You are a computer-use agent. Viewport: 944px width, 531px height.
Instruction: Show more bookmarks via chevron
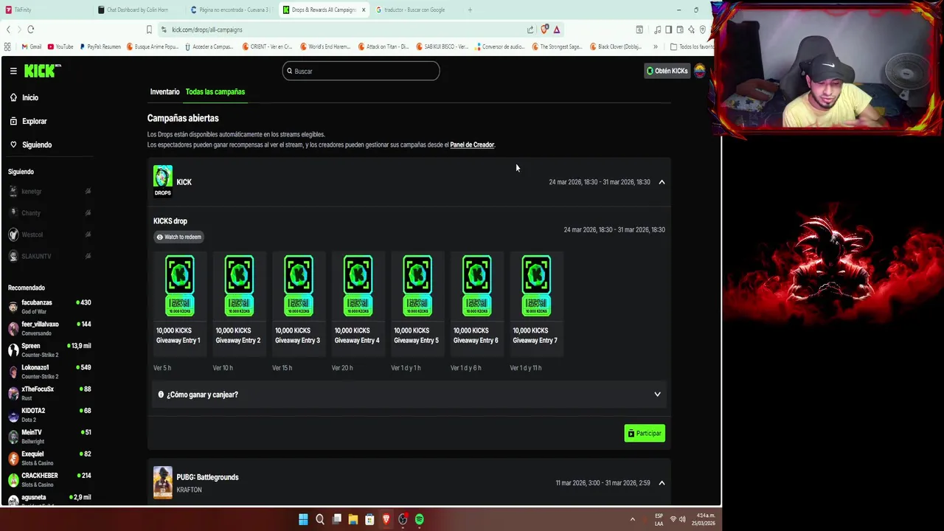coord(655,46)
